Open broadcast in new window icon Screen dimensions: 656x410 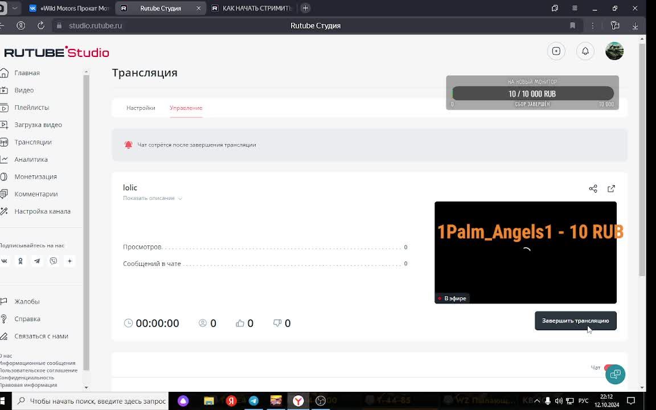coord(611,188)
